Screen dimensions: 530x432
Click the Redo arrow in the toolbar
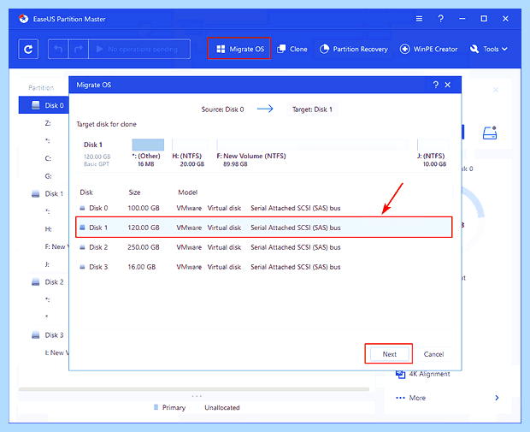click(79, 50)
